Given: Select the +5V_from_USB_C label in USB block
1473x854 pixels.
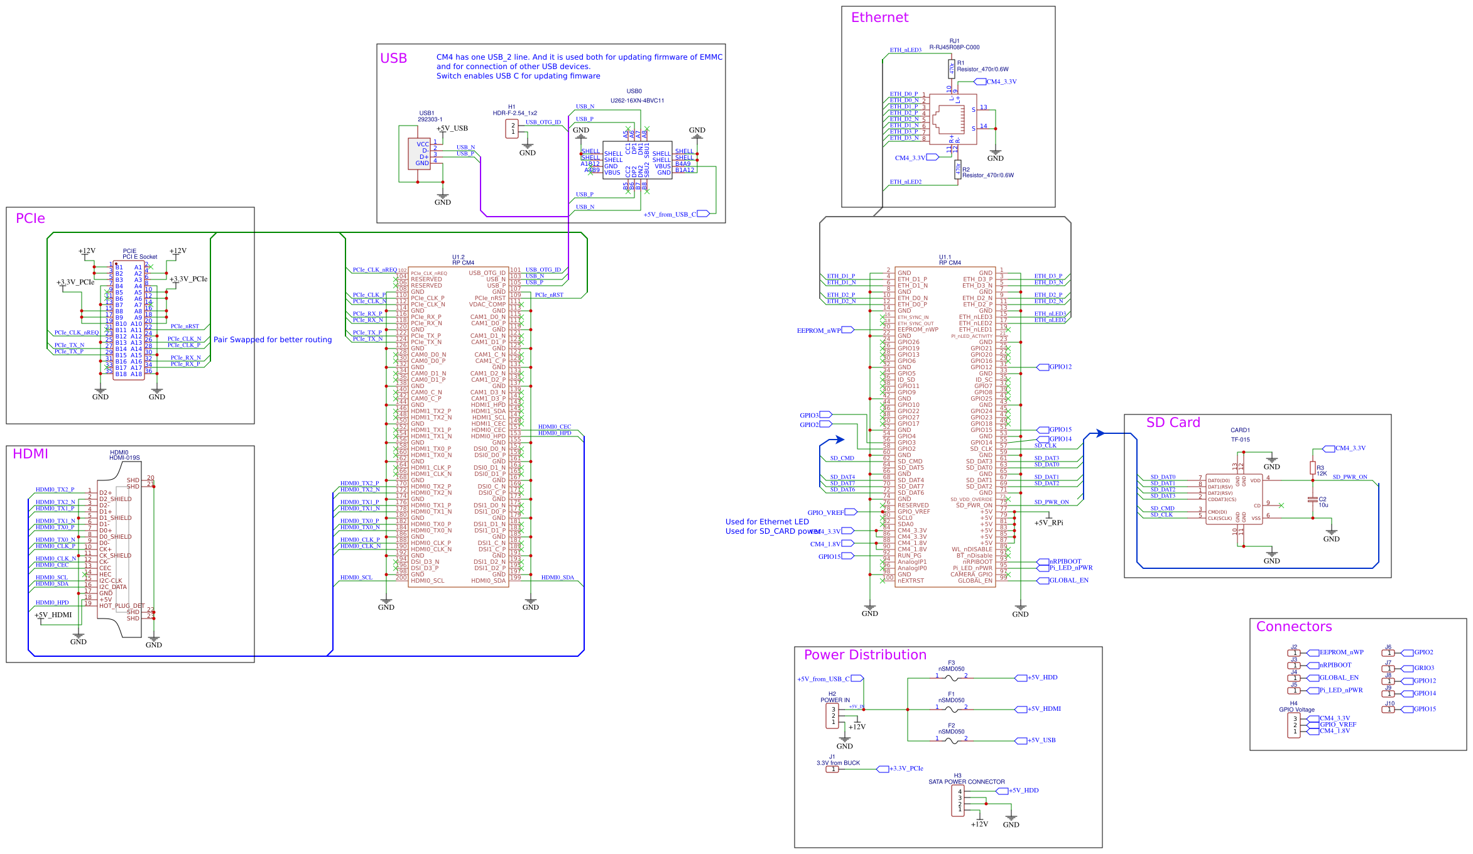Looking at the screenshot, I should 670,215.
